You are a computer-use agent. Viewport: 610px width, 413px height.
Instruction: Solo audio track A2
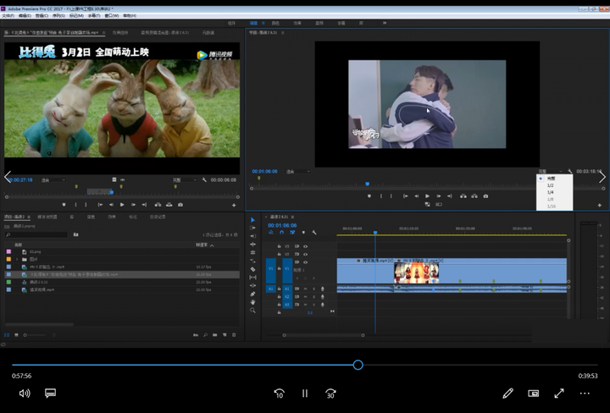314,297
